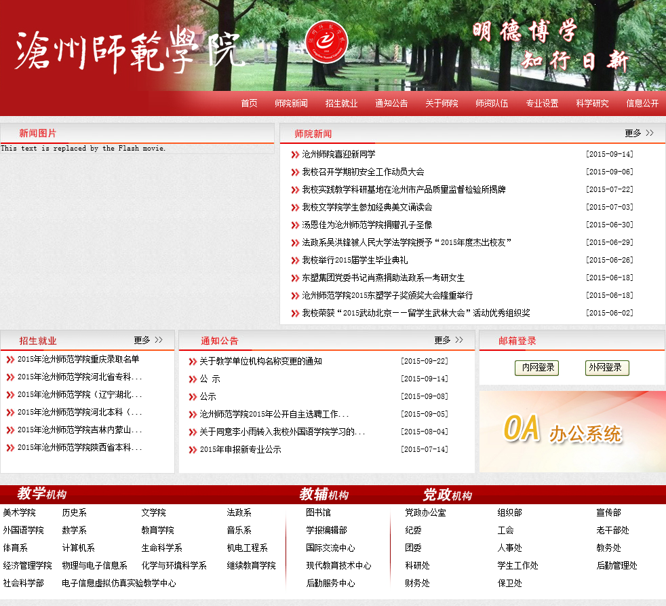Click the round red university logo emblem
This screenshot has width=666, height=606.
(x=327, y=42)
